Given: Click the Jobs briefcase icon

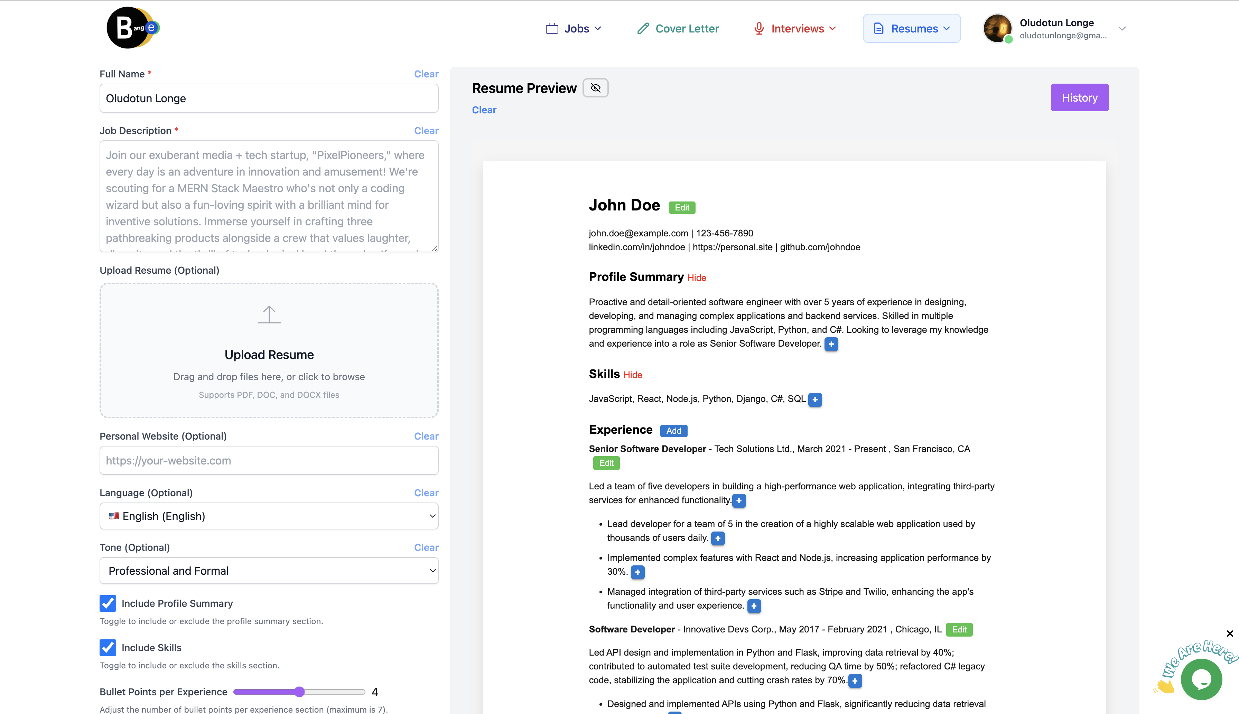Looking at the screenshot, I should (x=553, y=28).
